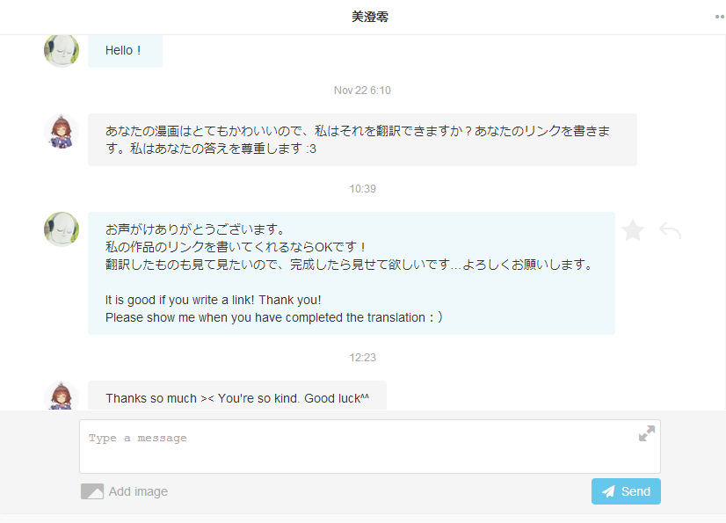Click the star icon to favorite message
726x523 pixels.
point(633,230)
